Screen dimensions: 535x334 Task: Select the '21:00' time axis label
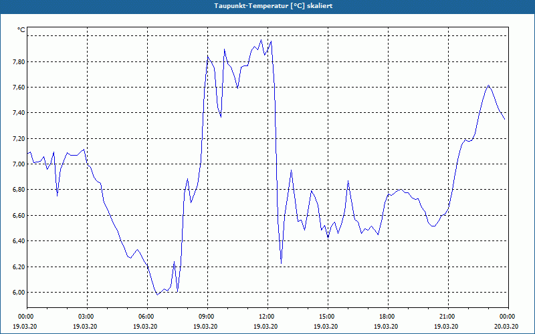click(x=448, y=317)
